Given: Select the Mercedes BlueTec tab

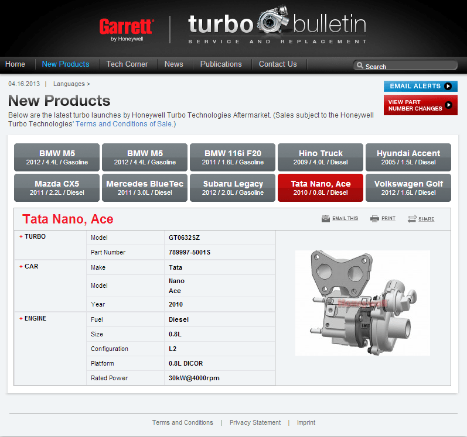Looking at the screenshot, I should pos(145,188).
